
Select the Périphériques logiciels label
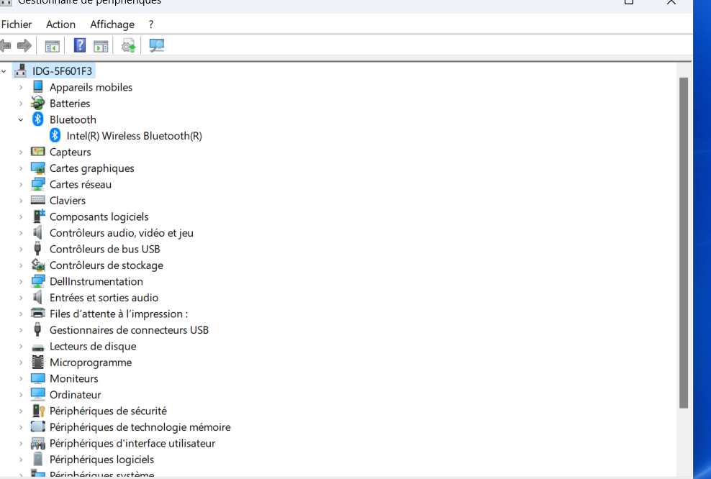click(x=101, y=460)
